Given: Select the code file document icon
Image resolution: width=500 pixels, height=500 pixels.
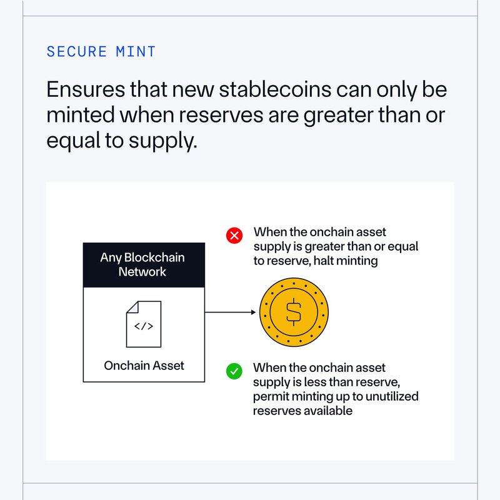Looking at the screenshot, I should click(144, 324).
